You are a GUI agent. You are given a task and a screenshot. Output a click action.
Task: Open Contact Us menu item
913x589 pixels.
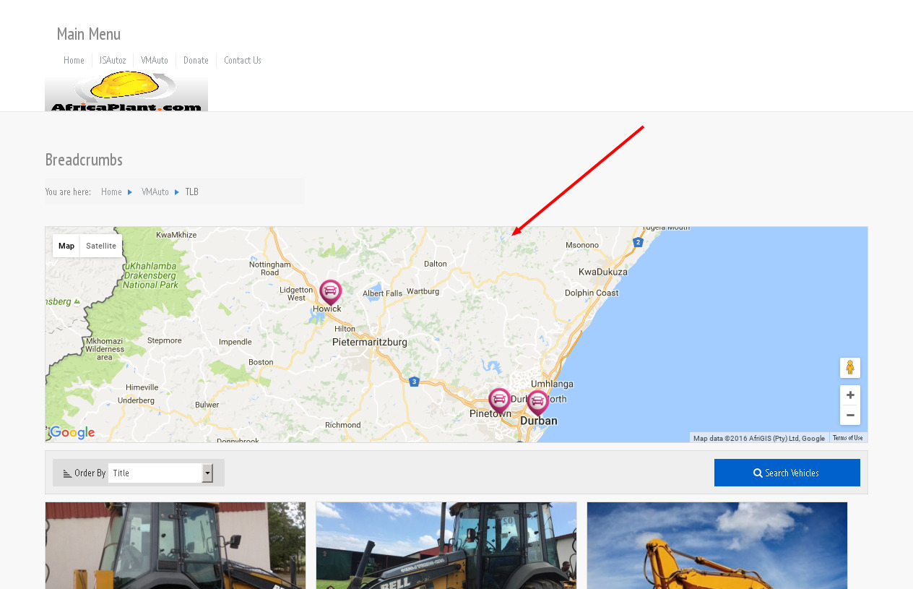[243, 60]
